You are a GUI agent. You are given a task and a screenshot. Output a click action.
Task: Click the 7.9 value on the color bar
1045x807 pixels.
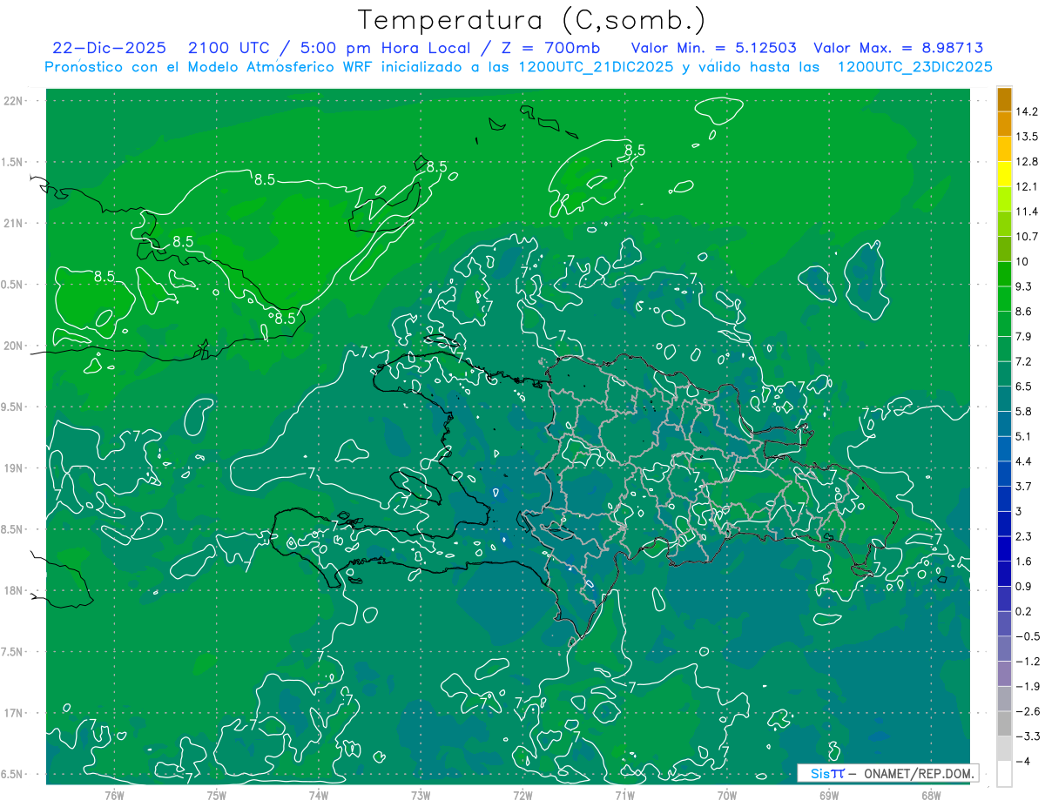(1023, 336)
